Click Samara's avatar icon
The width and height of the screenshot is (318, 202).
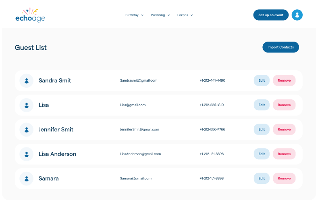coord(26,179)
